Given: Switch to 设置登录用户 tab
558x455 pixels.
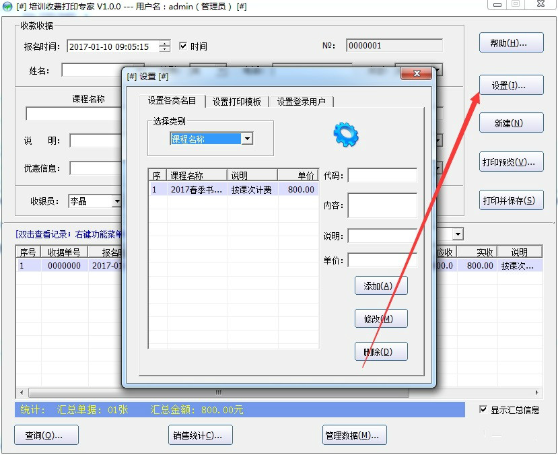Looking at the screenshot, I should click(301, 102).
